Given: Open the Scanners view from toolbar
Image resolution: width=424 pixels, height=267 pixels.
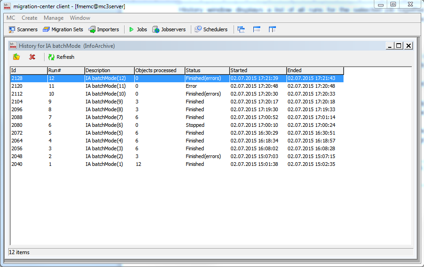Looking at the screenshot, I should click(23, 29).
